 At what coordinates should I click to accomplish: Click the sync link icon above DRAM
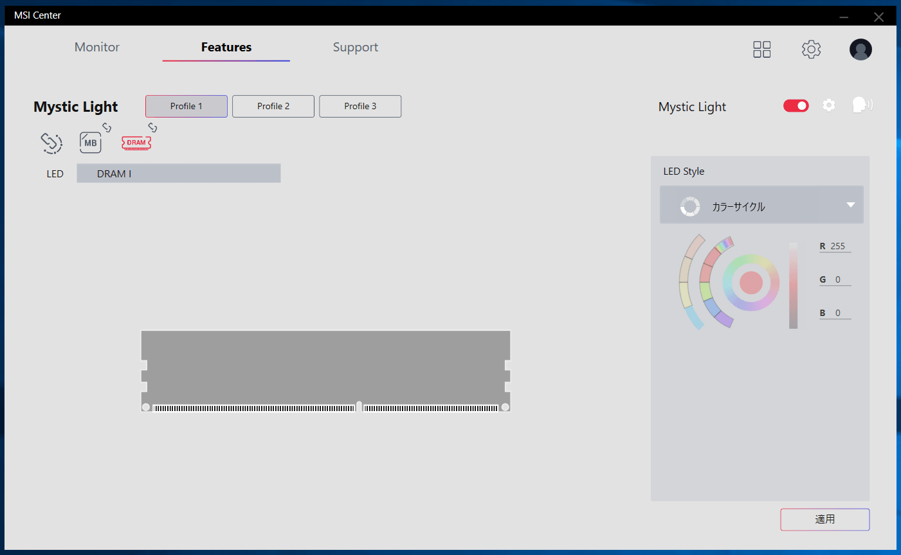(x=152, y=127)
